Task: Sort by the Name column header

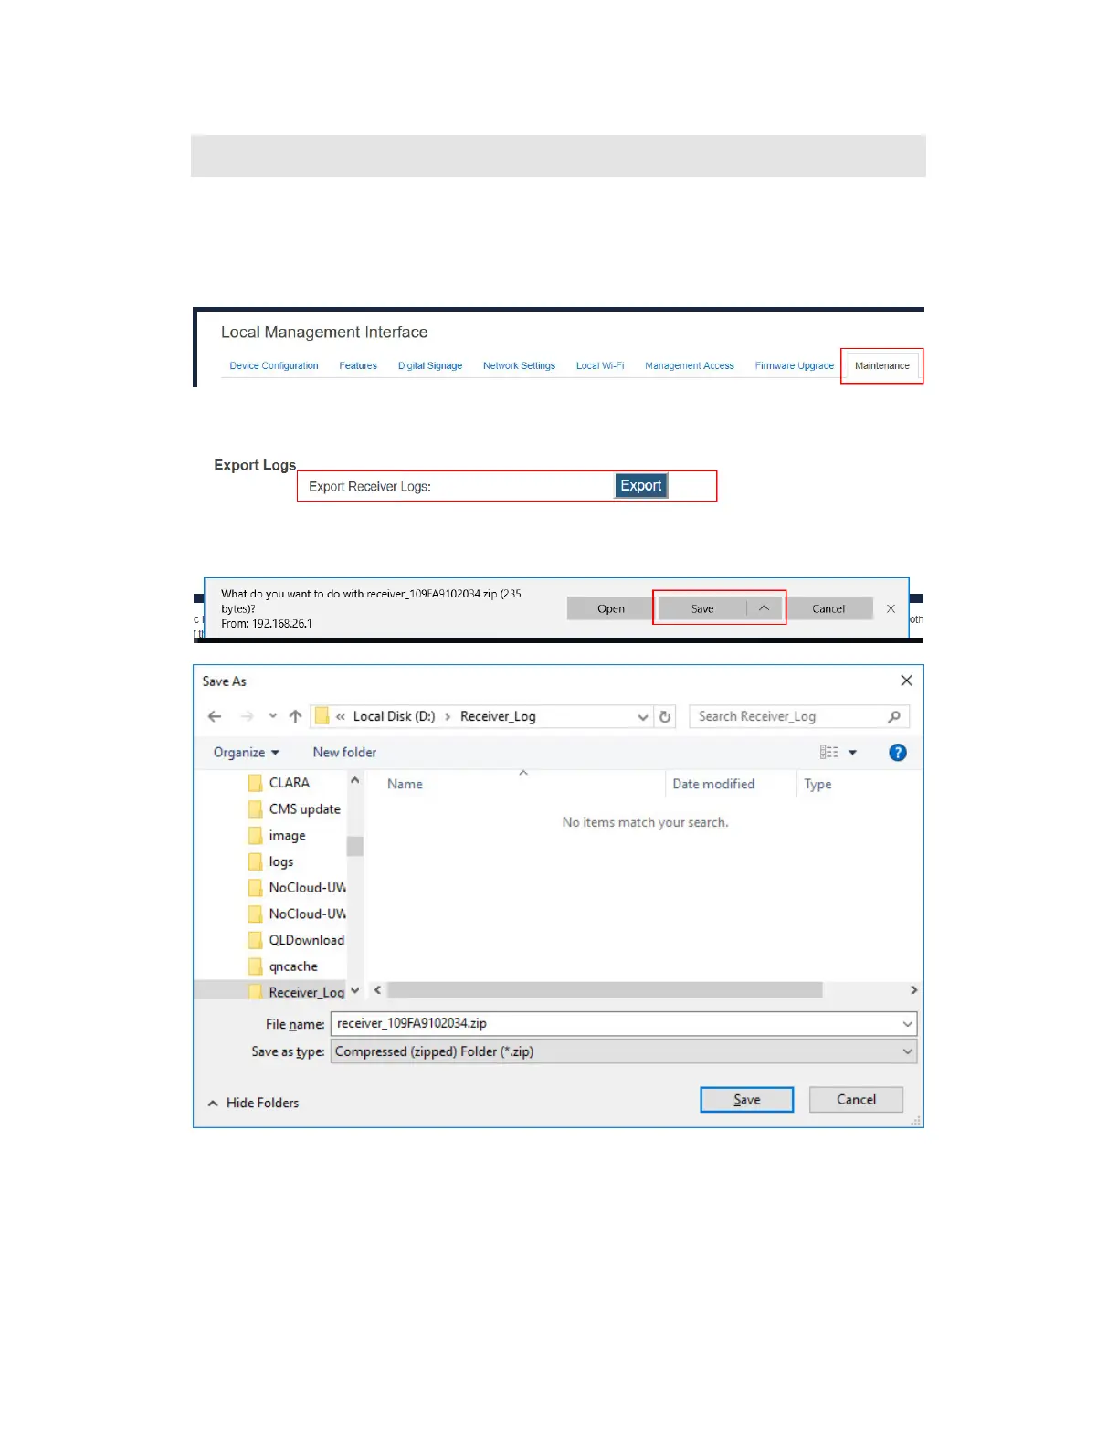Action: tap(405, 784)
